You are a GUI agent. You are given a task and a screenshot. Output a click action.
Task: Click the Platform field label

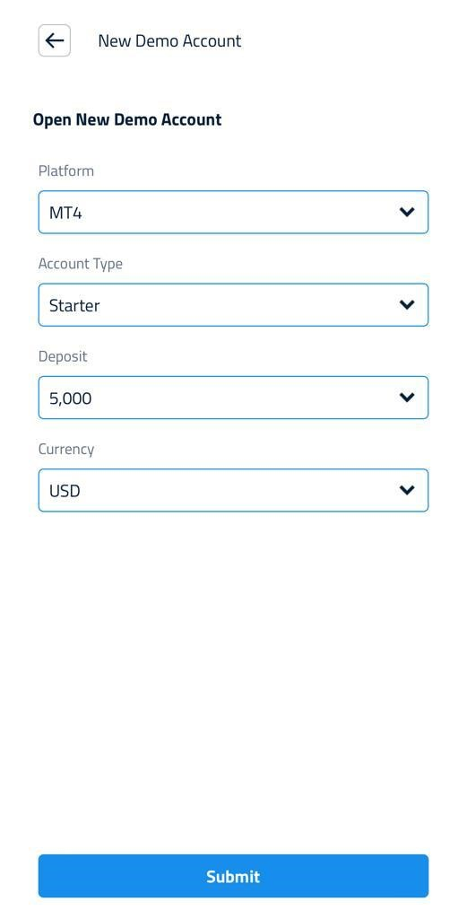tap(66, 171)
